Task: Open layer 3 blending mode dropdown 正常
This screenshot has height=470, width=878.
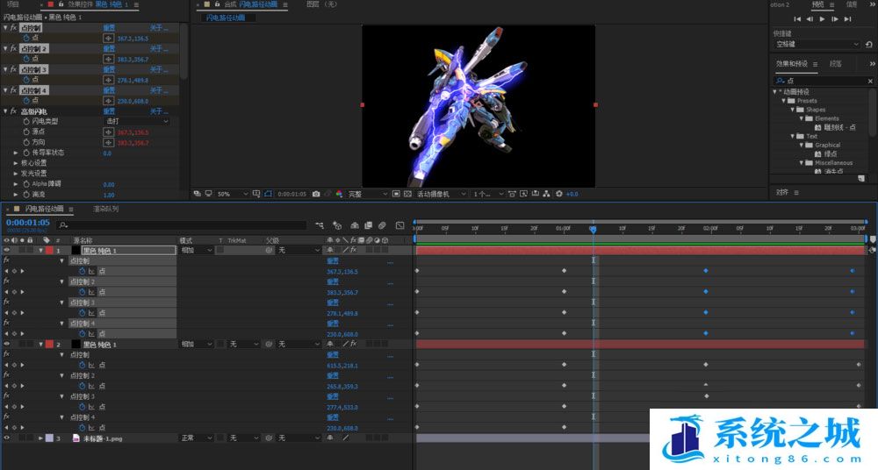Action: click(x=196, y=438)
